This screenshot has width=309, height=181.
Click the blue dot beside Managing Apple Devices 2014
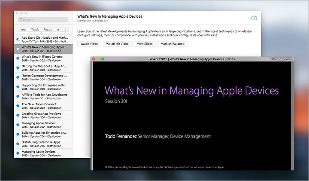[18, 125]
